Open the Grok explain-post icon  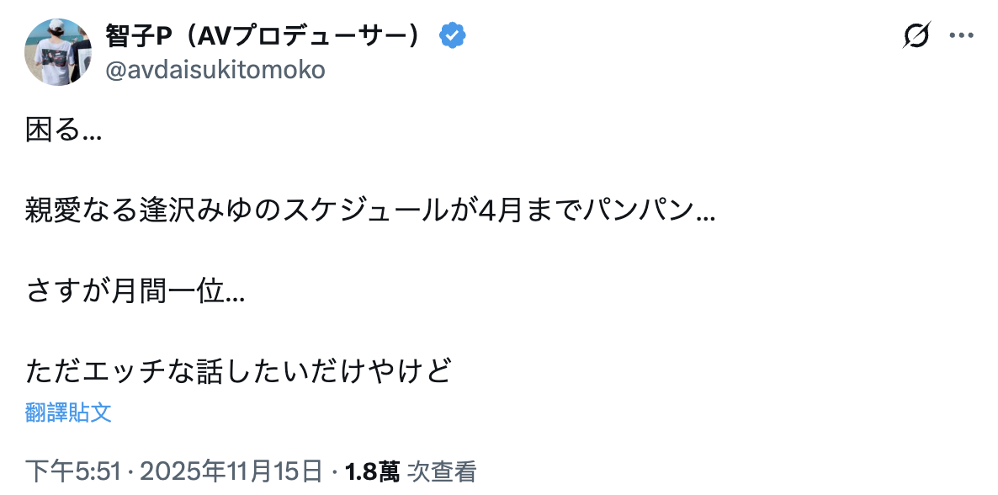tap(917, 36)
